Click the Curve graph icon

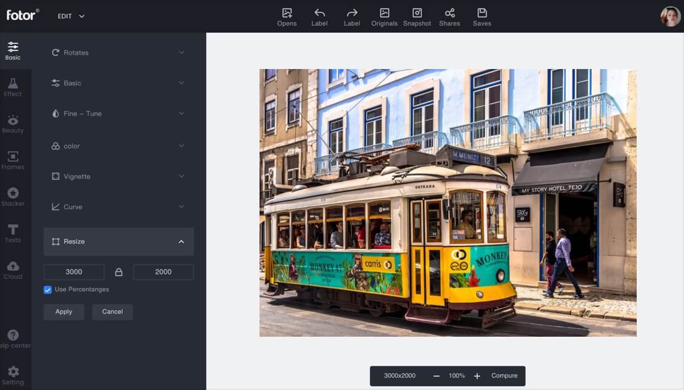[55, 207]
